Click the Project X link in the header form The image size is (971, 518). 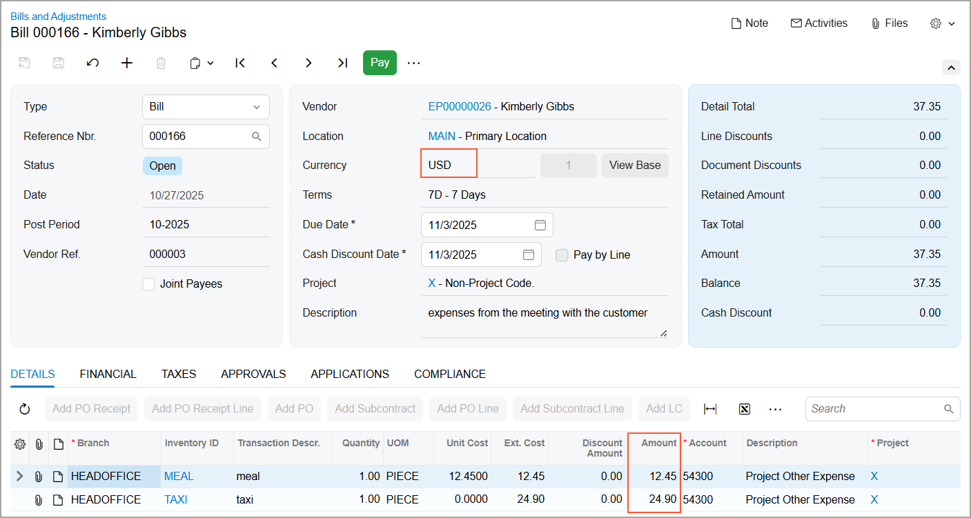point(432,283)
